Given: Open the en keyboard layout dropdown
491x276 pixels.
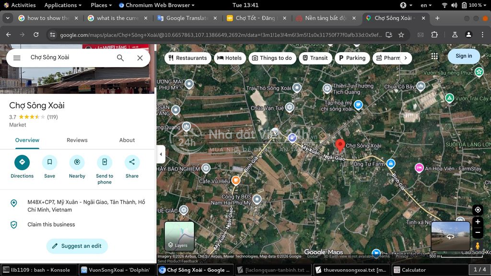Looking at the screenshot, I should coord(426,5).
